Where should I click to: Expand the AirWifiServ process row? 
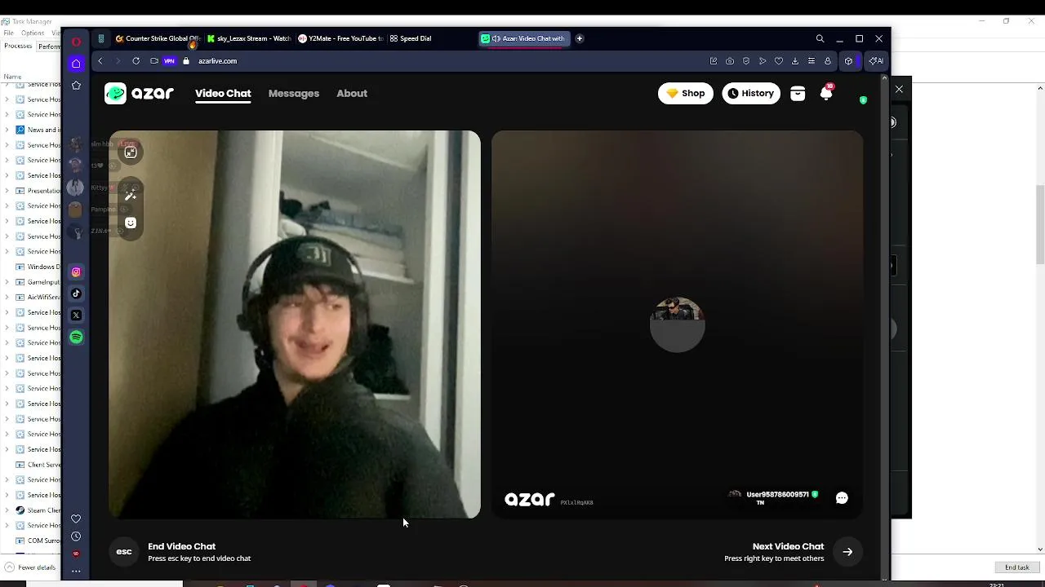7,297
